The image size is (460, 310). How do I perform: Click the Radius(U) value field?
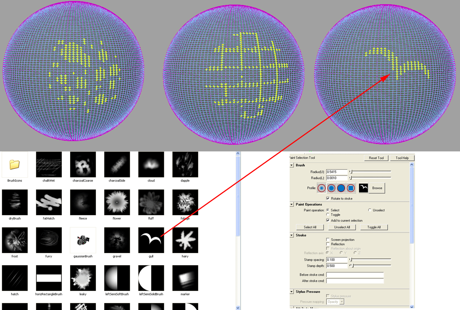point(337,172)
